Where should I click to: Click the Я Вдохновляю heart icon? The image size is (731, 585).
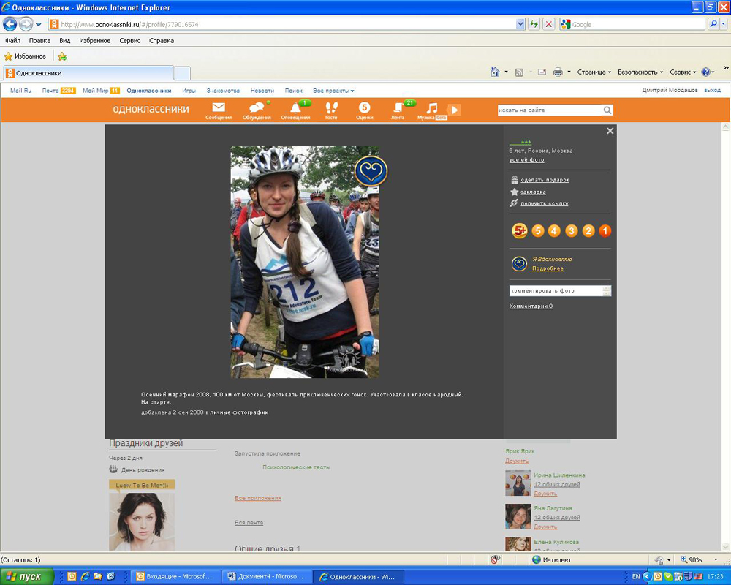point(519,263)
